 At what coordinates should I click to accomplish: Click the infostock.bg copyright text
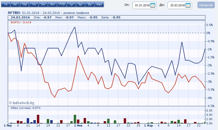pos(21,103)
